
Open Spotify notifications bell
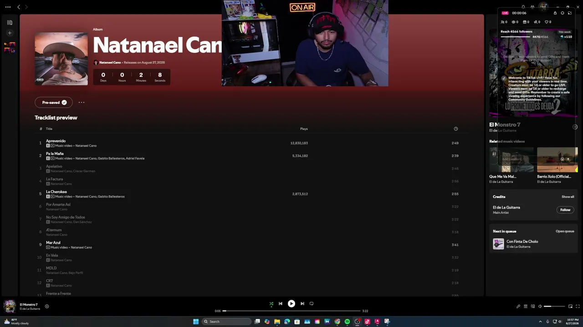pyautogui.click(x=523, y=7)
